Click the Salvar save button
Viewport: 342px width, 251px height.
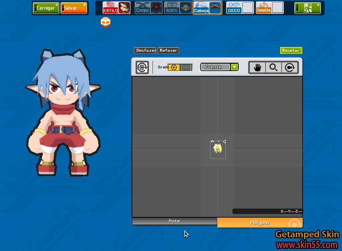74,8
